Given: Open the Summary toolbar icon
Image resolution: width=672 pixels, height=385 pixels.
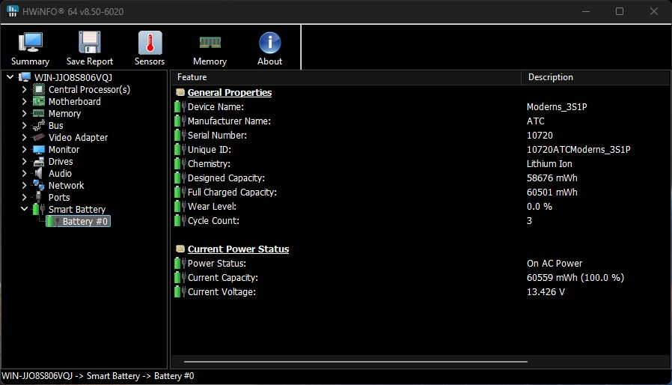Looking at the screenshot, I should (30, 43).
